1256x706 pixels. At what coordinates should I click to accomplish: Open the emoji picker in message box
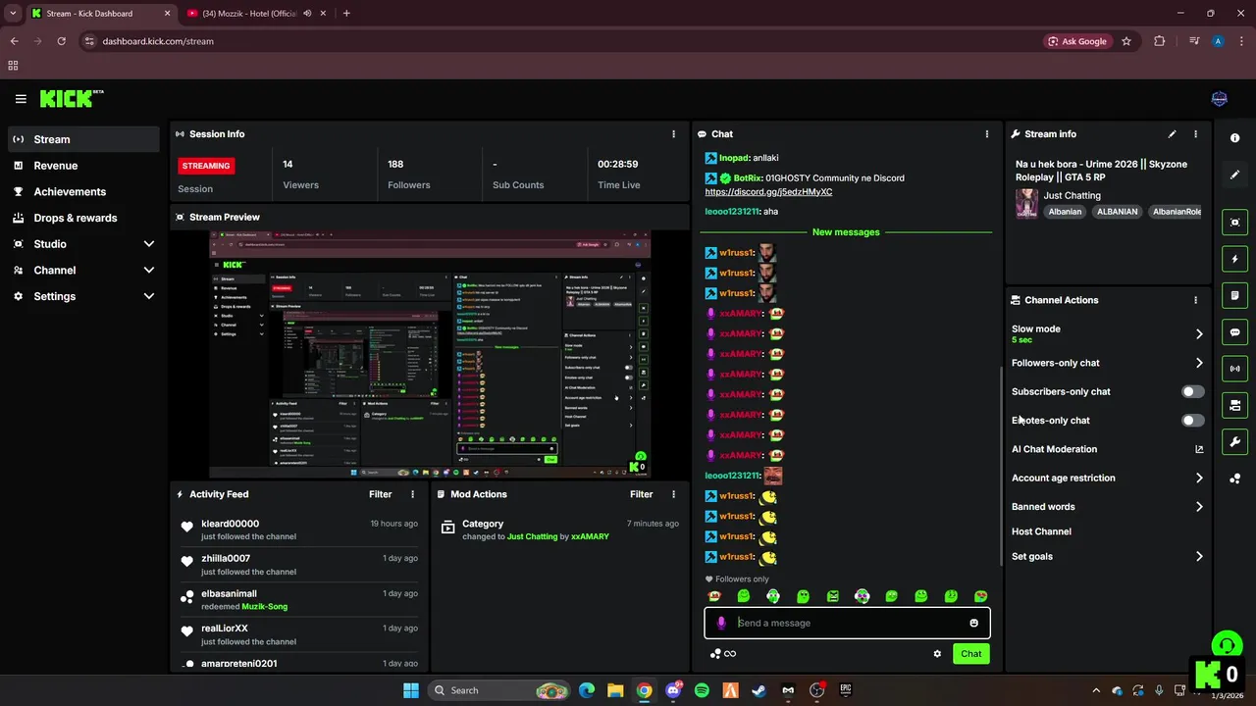(x=973, y=623)
